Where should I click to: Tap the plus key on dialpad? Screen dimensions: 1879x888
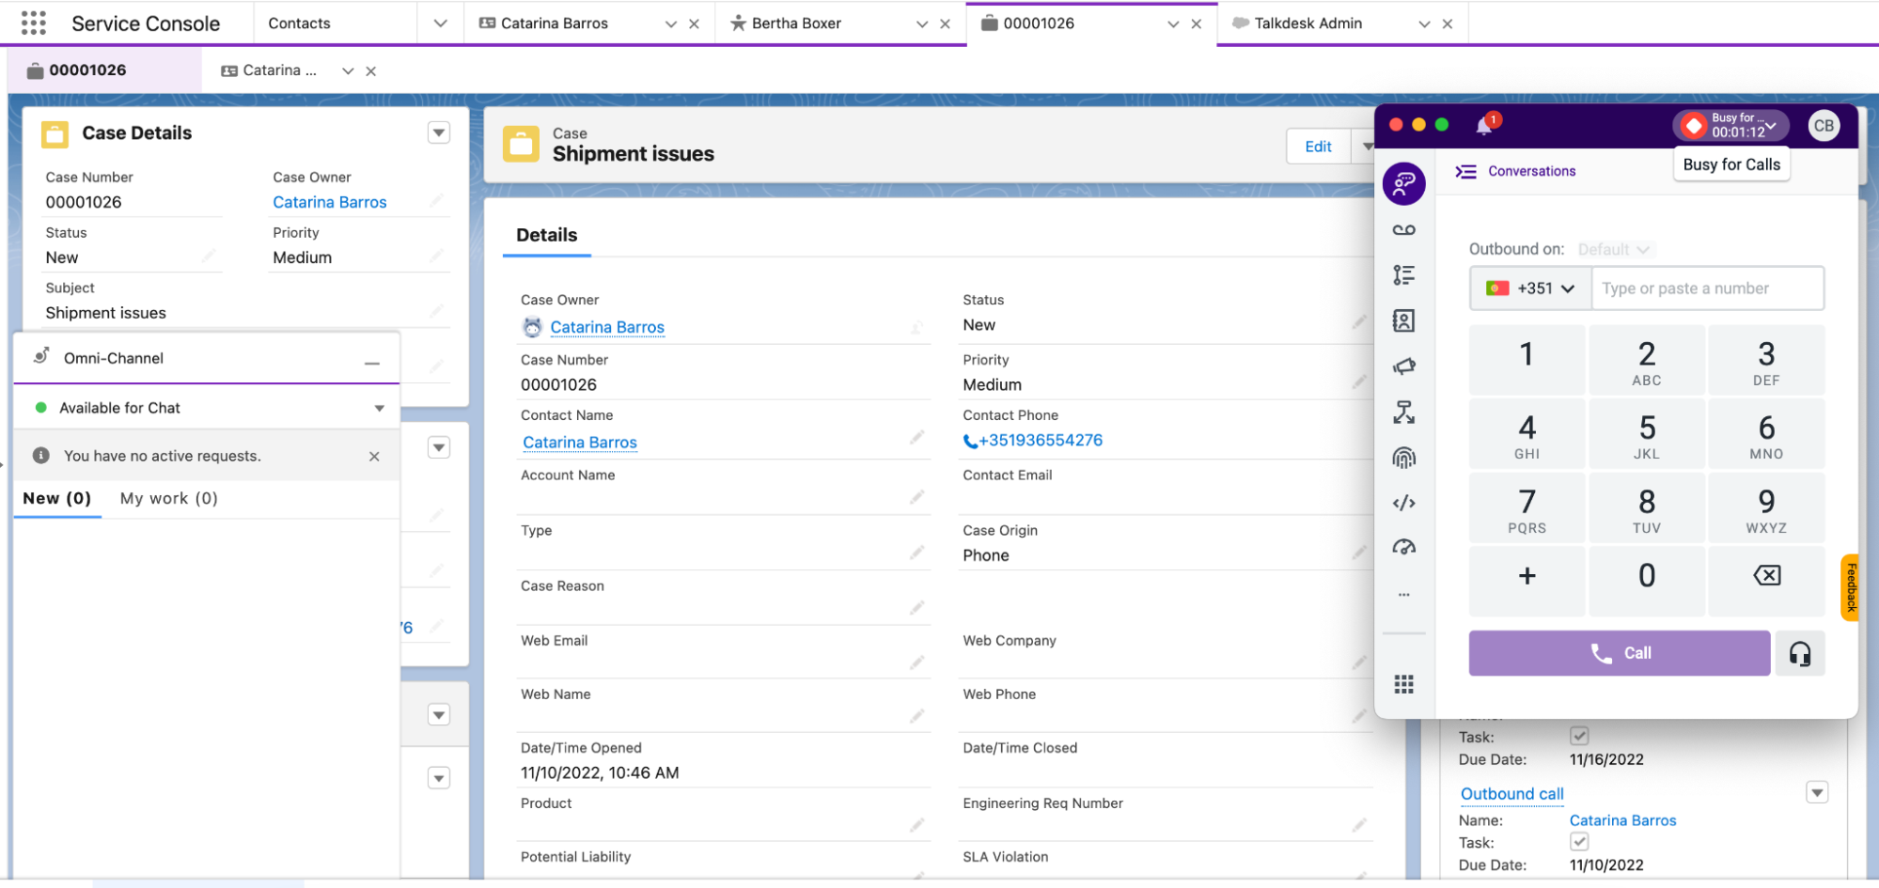point(1527,581)
